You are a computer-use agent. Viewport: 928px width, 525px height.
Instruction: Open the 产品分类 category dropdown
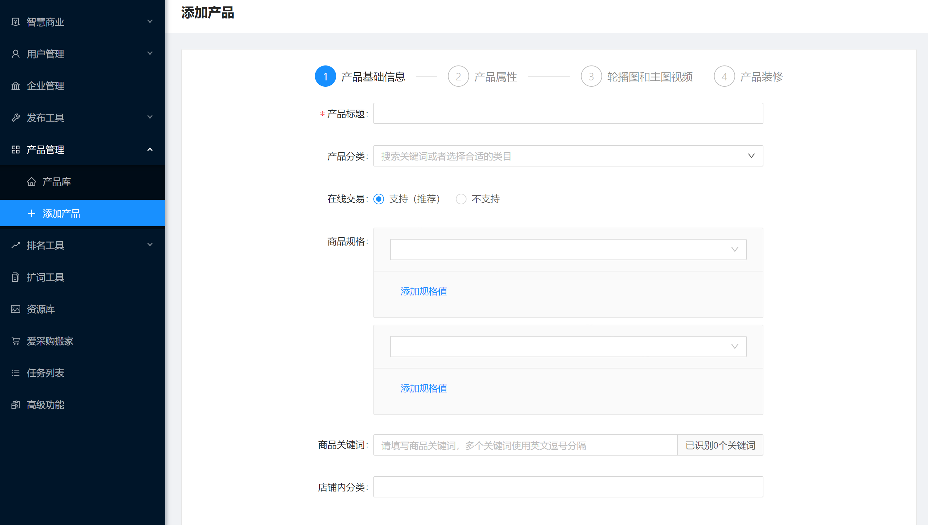click(568, 156)
